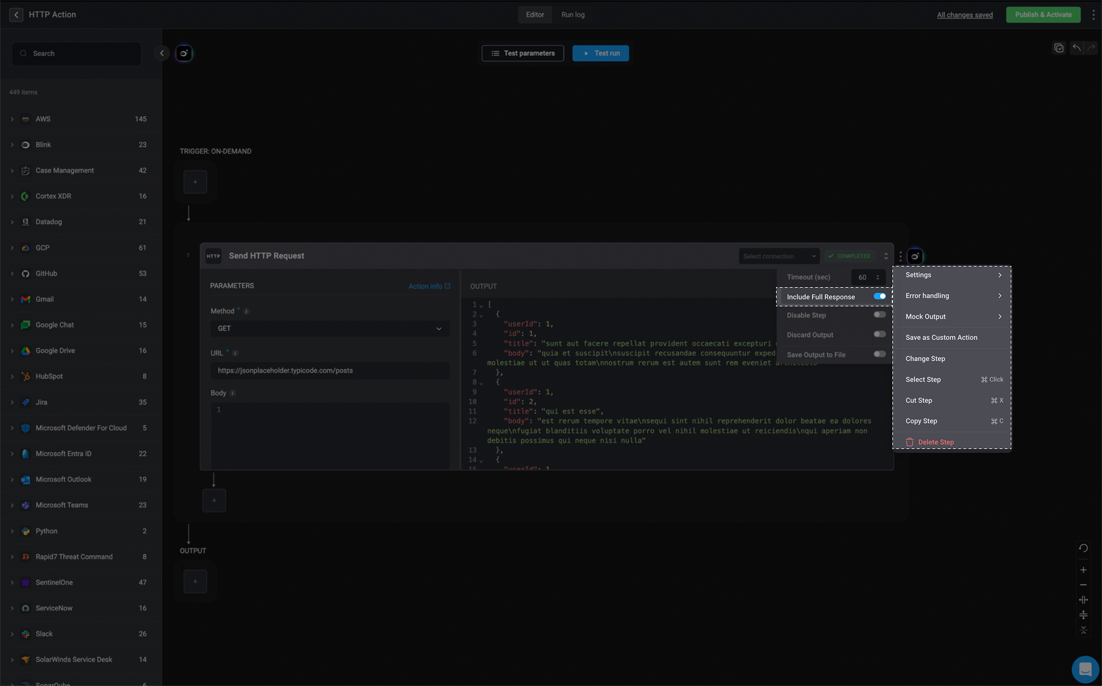This screenshot has width=1102, height=686.
Task: Expand the Datadog category
Action: click(x=12, y=222)
